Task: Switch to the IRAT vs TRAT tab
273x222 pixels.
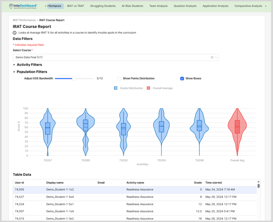Action: coord(75,6)
